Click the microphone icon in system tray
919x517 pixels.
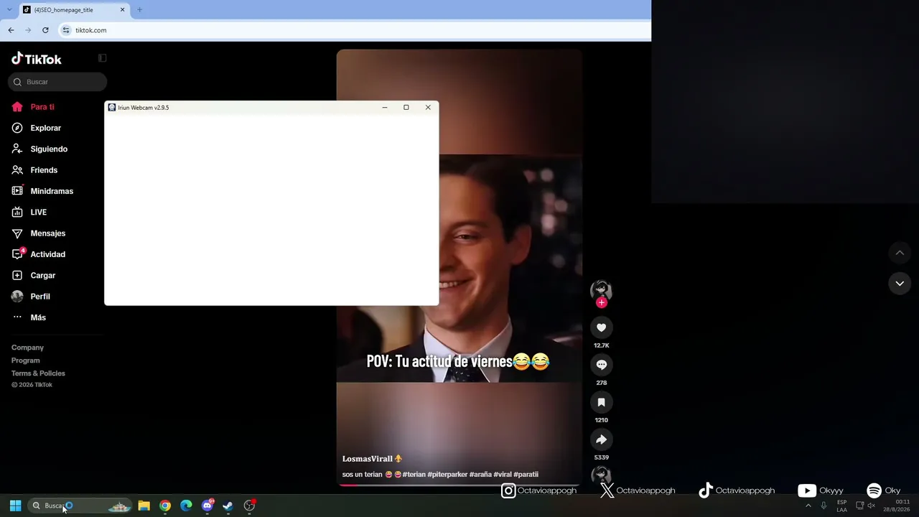pyautogui.click(x=824, y=506)
